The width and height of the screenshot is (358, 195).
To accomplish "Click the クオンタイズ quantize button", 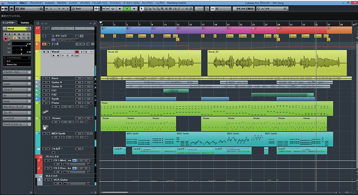I will (244, 9).
